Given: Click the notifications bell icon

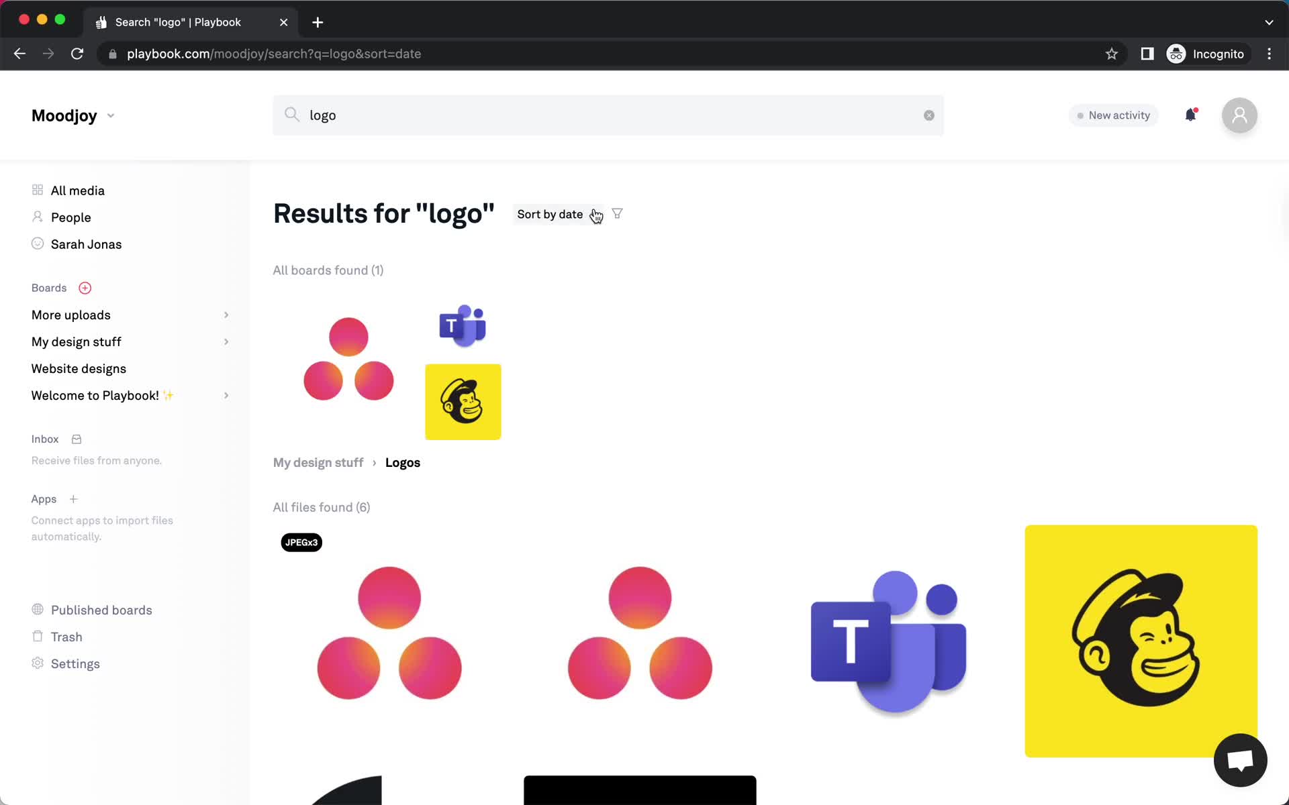Looking at the screenshot, I should [1190, 115].
